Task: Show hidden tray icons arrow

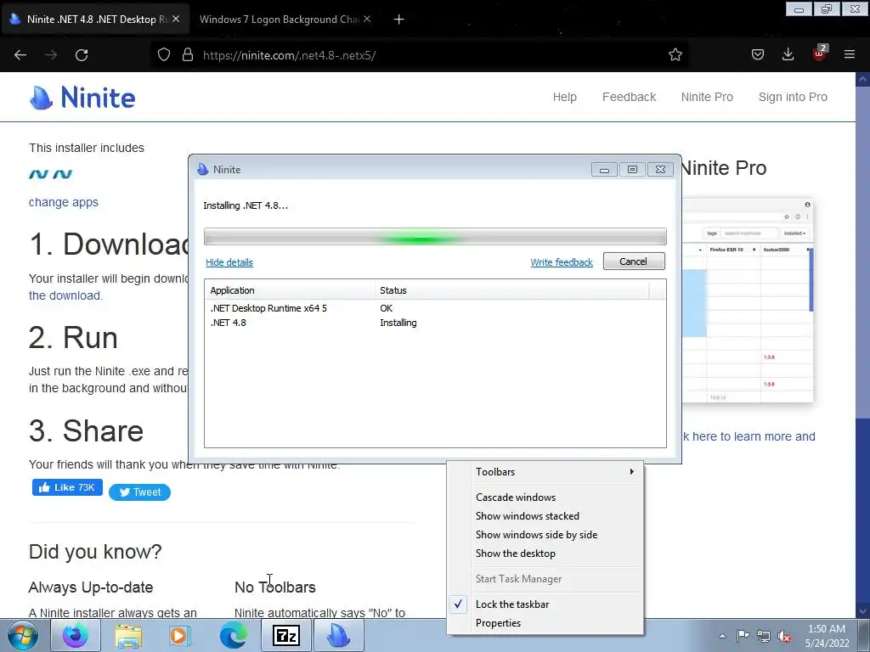Action: point(722,636)
